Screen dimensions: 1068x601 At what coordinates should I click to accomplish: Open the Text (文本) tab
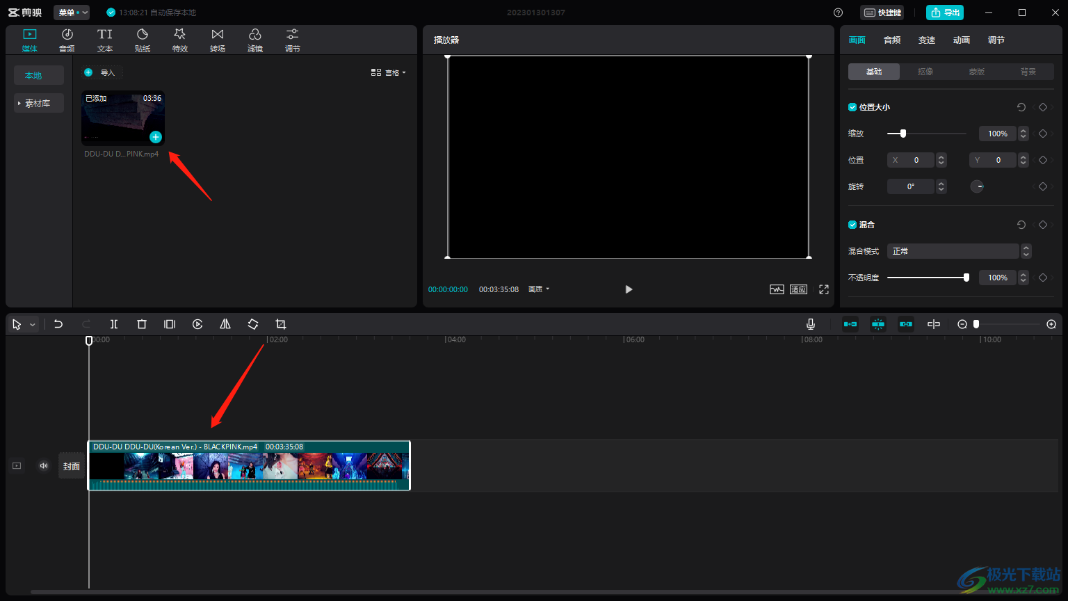105,40
